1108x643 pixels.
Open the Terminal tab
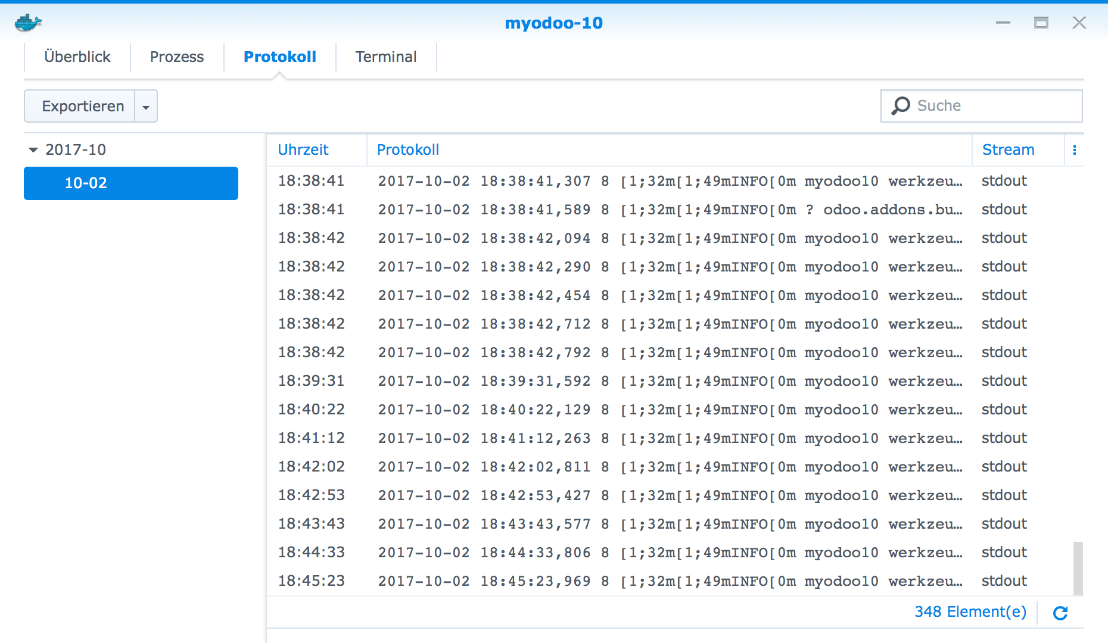click(x=386, y=57)
